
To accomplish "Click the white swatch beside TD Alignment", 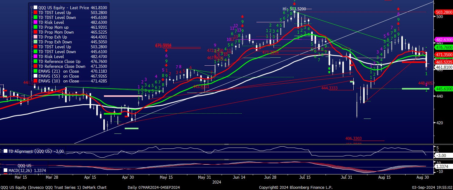I will pyautogui.click(x=5, y=151).
